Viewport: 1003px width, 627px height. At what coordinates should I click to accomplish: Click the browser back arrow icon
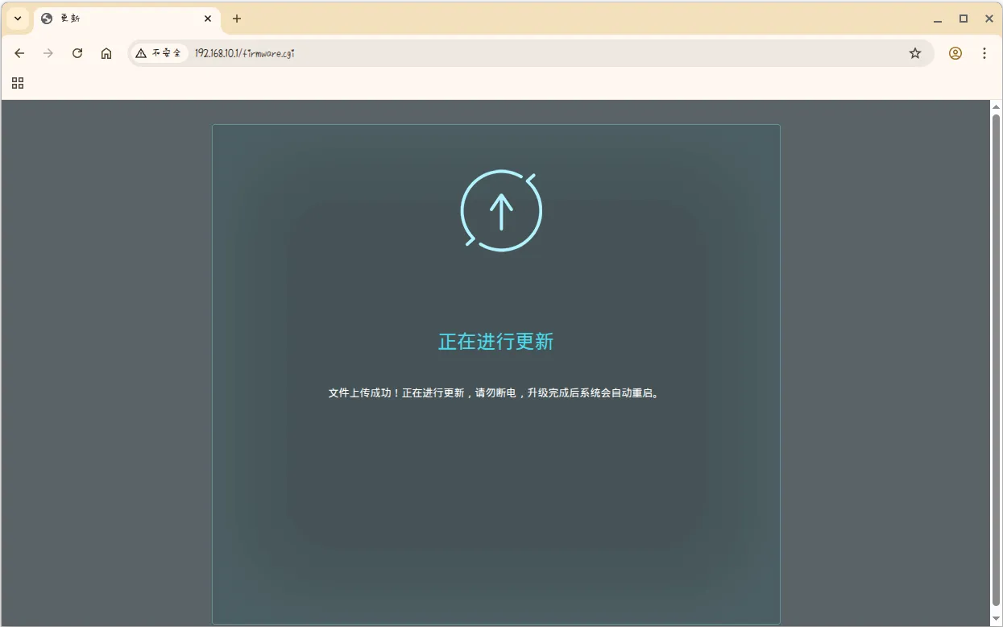pyautogui.click(x=19, y=53)
